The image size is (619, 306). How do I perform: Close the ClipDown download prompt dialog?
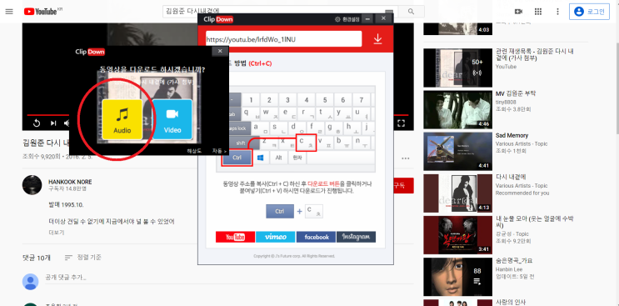point(220,52)
